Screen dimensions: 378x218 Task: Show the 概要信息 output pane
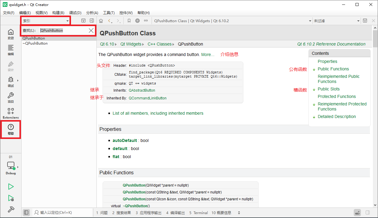click(x=221, y=213)
